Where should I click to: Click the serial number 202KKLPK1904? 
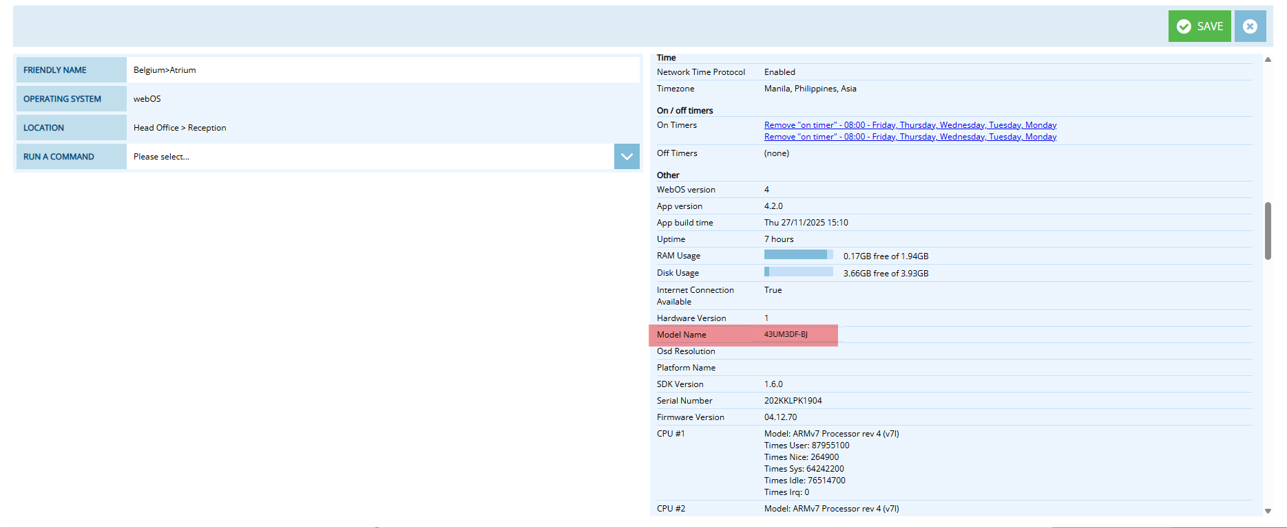[x=793, y=401]
